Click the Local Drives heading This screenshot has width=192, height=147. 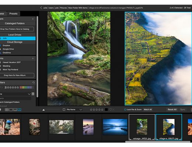tap(15, 35)
